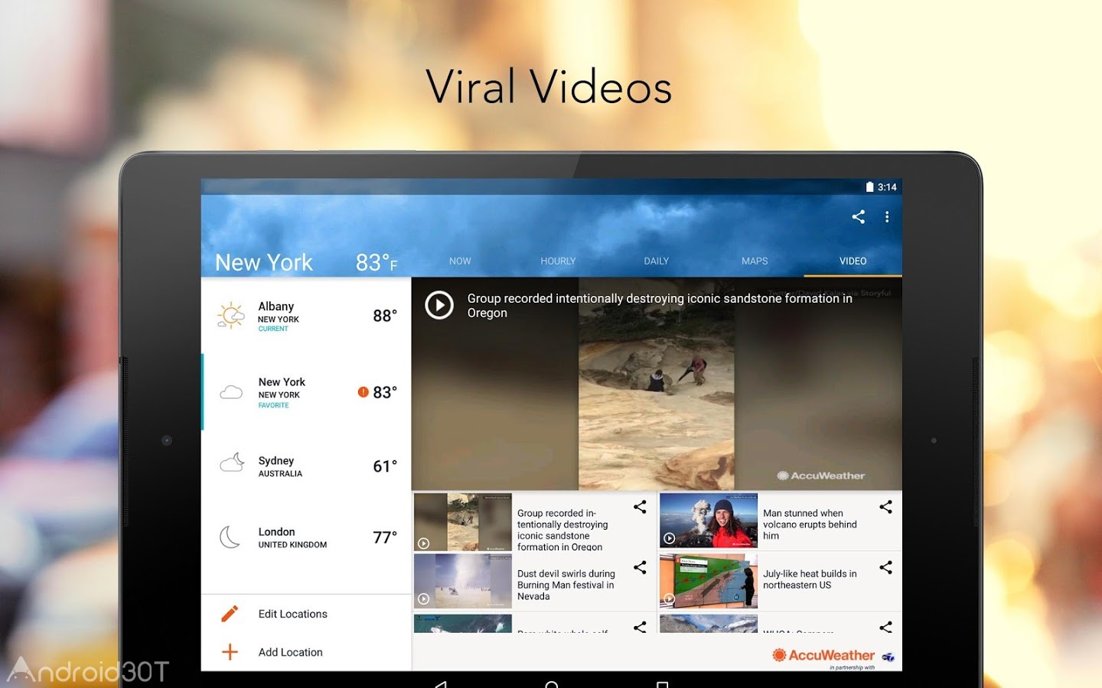Click the battery icon in status bar
The image size is (1102, 688).
pyautogui.click(x=869, y=187)
